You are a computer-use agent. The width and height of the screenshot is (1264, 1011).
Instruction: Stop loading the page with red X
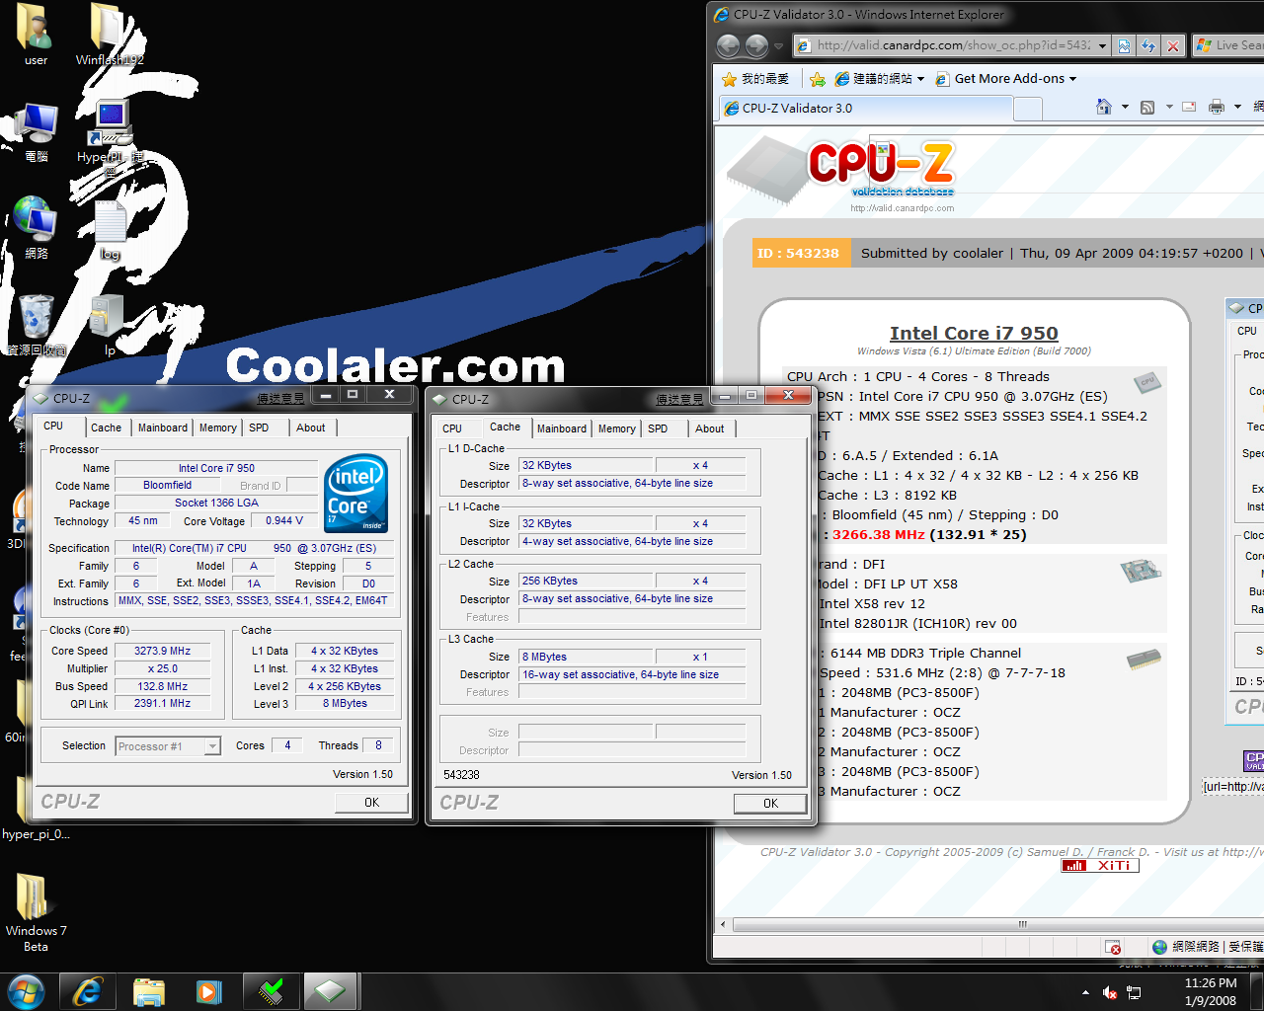[1173, 45]
